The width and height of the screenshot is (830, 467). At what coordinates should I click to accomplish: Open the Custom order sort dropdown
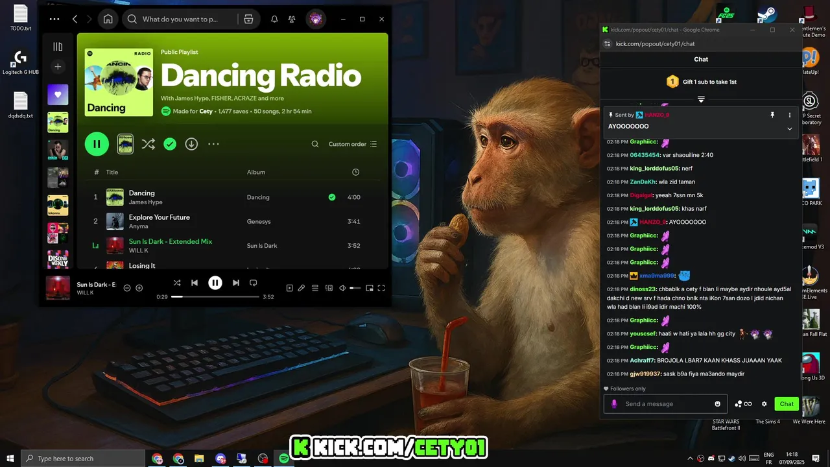tap(353, 144)
